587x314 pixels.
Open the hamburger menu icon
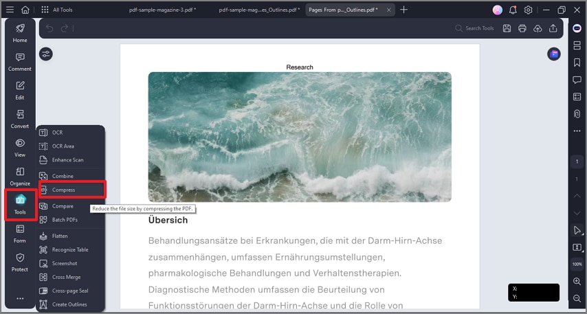coord(10,10)
